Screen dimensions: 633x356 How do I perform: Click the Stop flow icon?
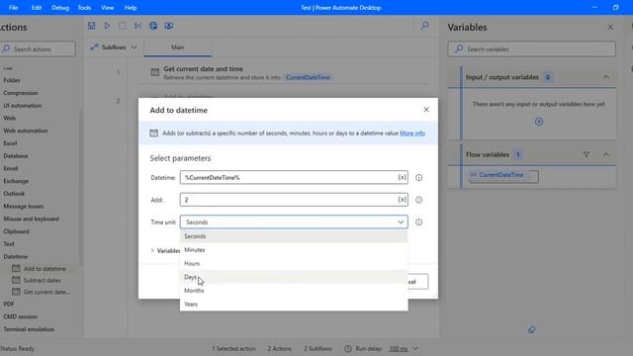coord(123,26)
